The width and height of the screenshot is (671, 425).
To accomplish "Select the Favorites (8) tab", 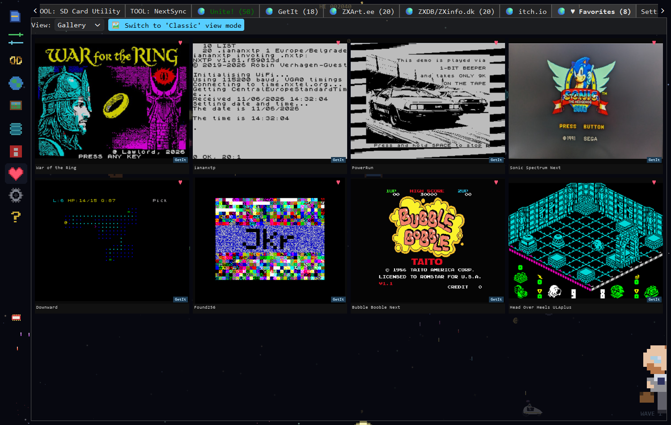I will coord(594,11).
